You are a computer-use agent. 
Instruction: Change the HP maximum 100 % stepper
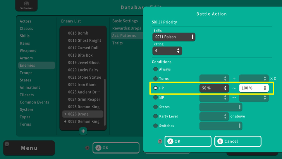coord(254,88)
